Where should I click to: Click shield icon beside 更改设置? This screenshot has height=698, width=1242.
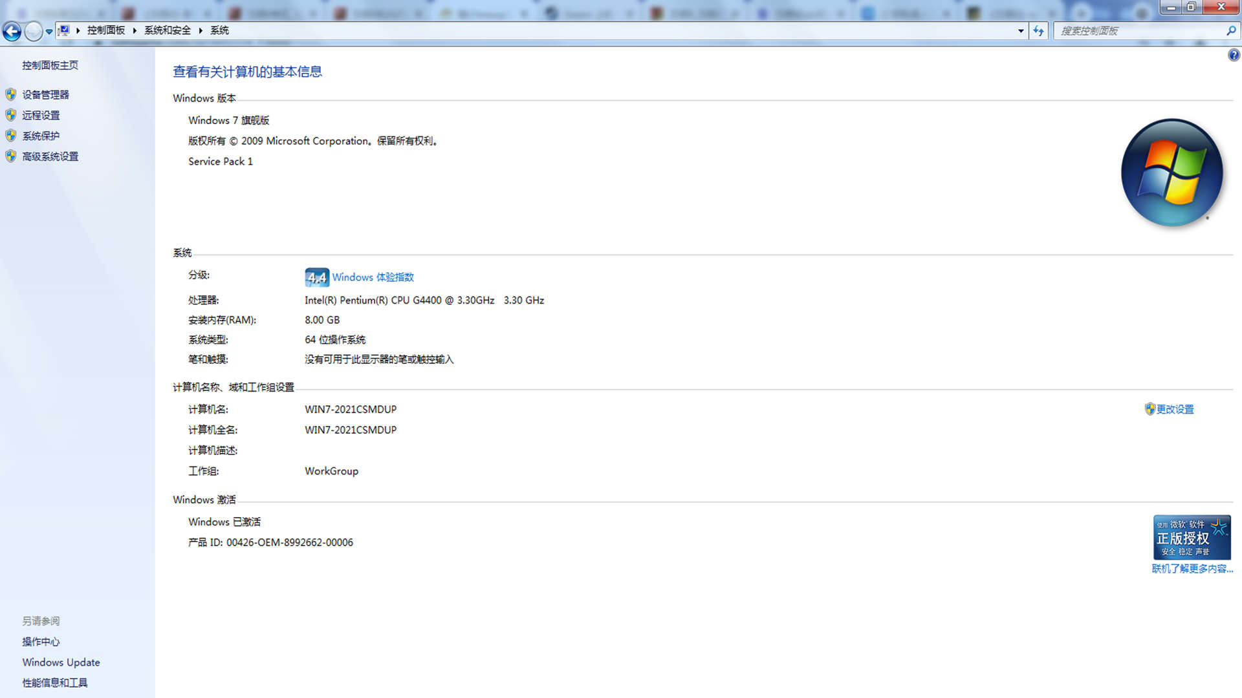pyautogui.click(x=1149, y=409)
